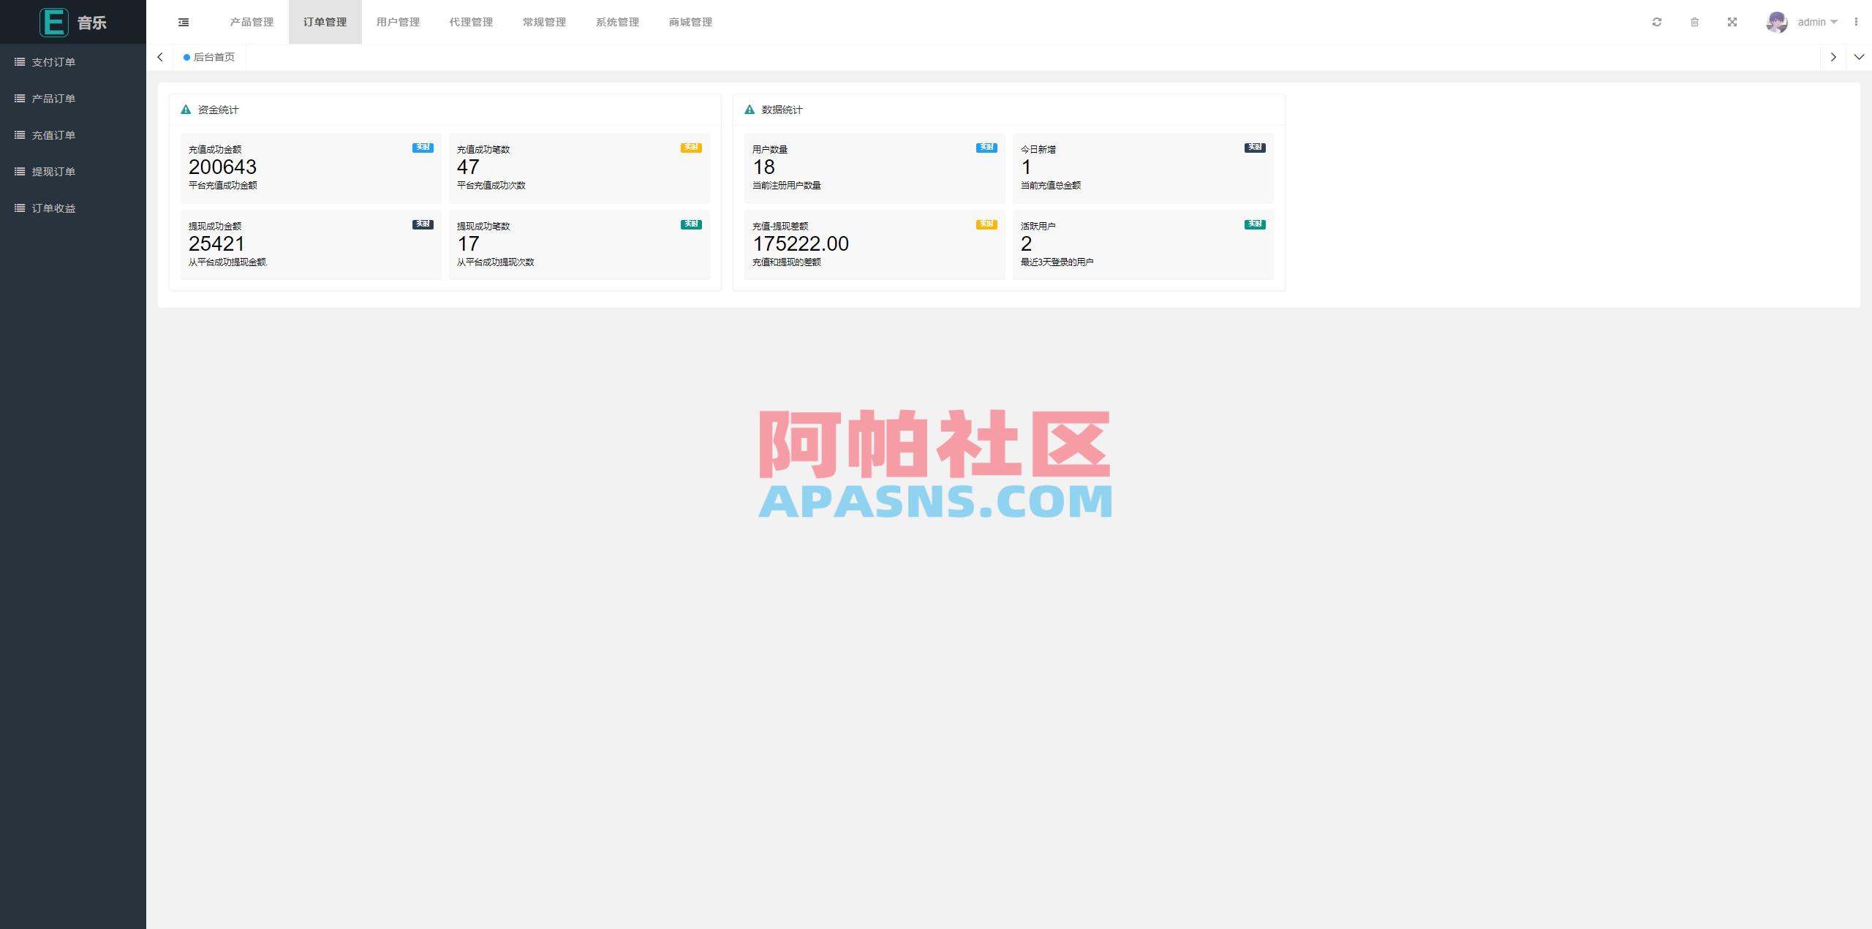Open 提现订单 from the sidebar list icon

point(20,171)
